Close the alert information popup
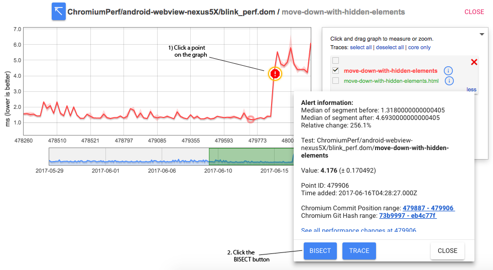The image size is (493, 270). coord(447,251)
